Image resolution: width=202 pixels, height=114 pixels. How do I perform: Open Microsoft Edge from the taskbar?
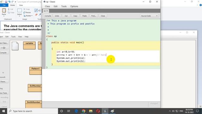click(76, 111)
